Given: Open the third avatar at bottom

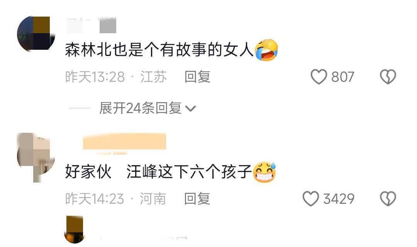Looking at the screenshot, I should [x=75, y=230].
